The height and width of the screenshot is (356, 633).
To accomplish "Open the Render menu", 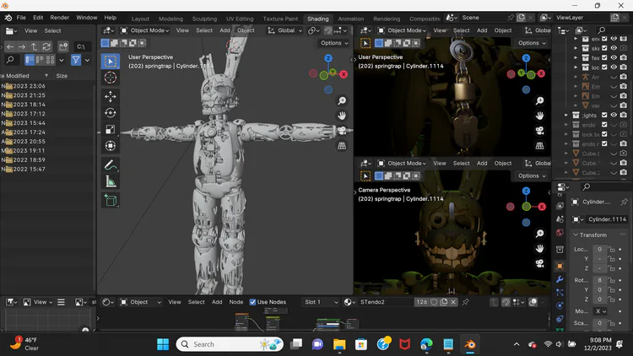I will pyautogui.click(x=59, y=18).
